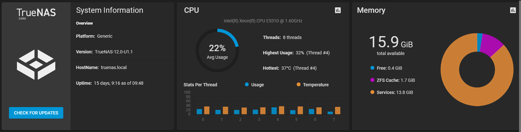Screen dimensions: 521x132
Task: Click the purple ZFS Cache legend dot
Action: pos(372,80)
